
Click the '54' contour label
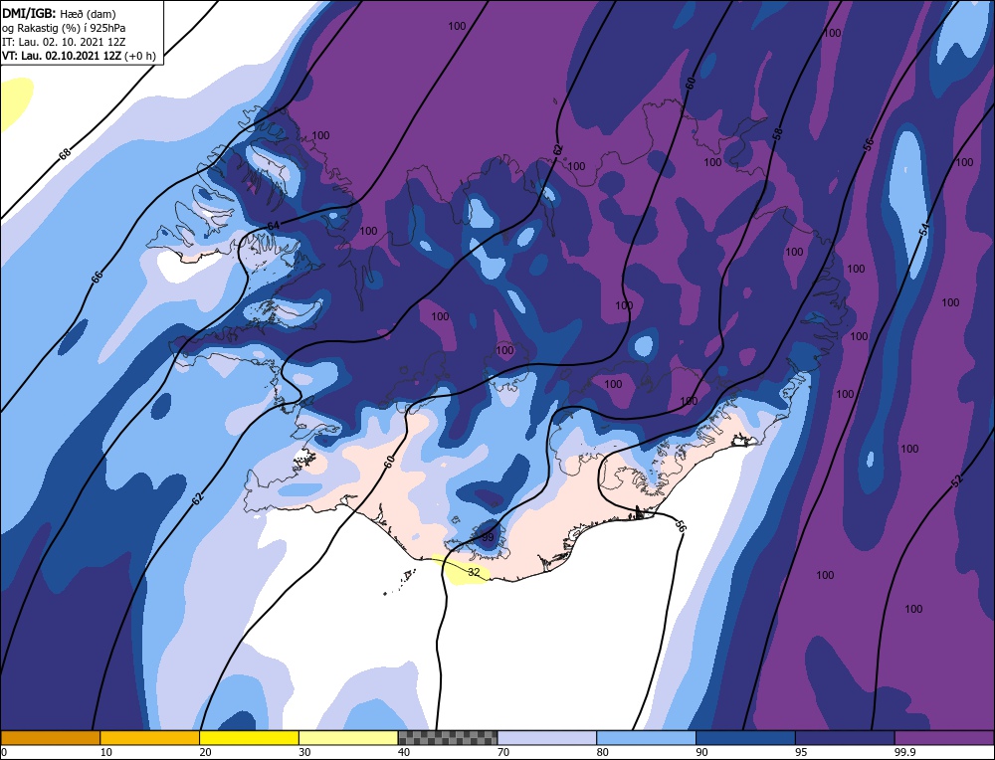pos(924,230)
